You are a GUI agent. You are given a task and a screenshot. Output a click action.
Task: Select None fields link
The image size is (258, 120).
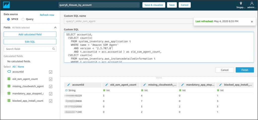(21, 67)
